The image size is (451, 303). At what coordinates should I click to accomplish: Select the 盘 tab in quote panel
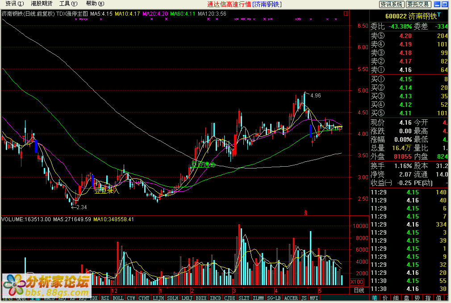pyautogui.click(x=406, y=298)
